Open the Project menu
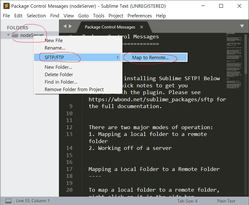Viewport: 249px width, 205px height. point(116,16)
